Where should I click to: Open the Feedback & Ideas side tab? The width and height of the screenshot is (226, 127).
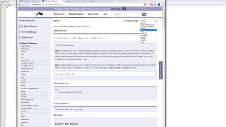click(161, 70)
